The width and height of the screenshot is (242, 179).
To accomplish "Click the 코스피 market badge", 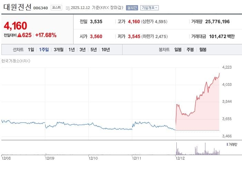I will (56, 7).
